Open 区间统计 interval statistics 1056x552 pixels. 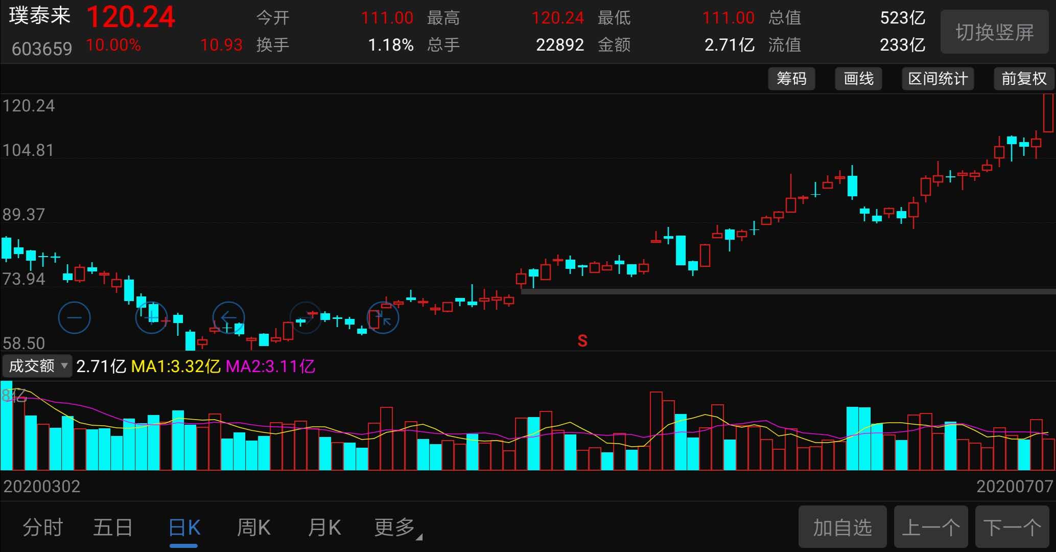point(937,79)
